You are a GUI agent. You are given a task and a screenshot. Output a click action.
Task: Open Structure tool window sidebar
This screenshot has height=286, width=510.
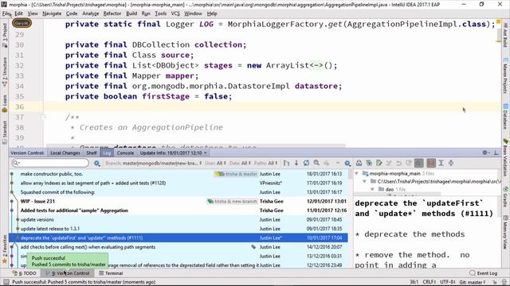[5, 71]
